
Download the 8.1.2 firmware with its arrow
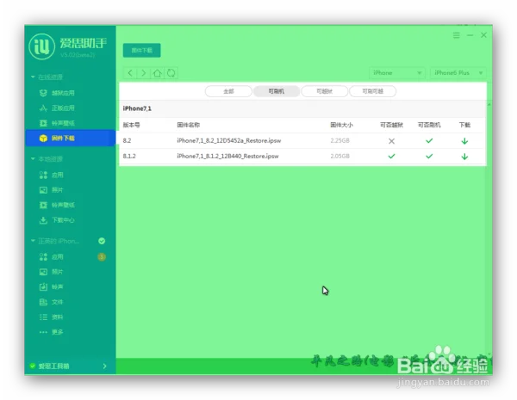coord(464,157)
